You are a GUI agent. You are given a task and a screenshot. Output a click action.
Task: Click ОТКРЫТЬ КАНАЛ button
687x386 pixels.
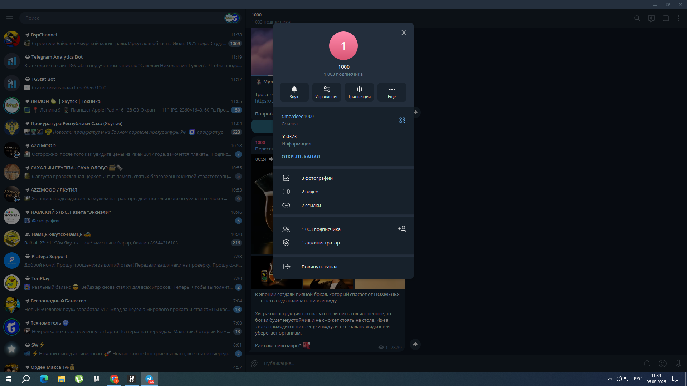point(301,157)
